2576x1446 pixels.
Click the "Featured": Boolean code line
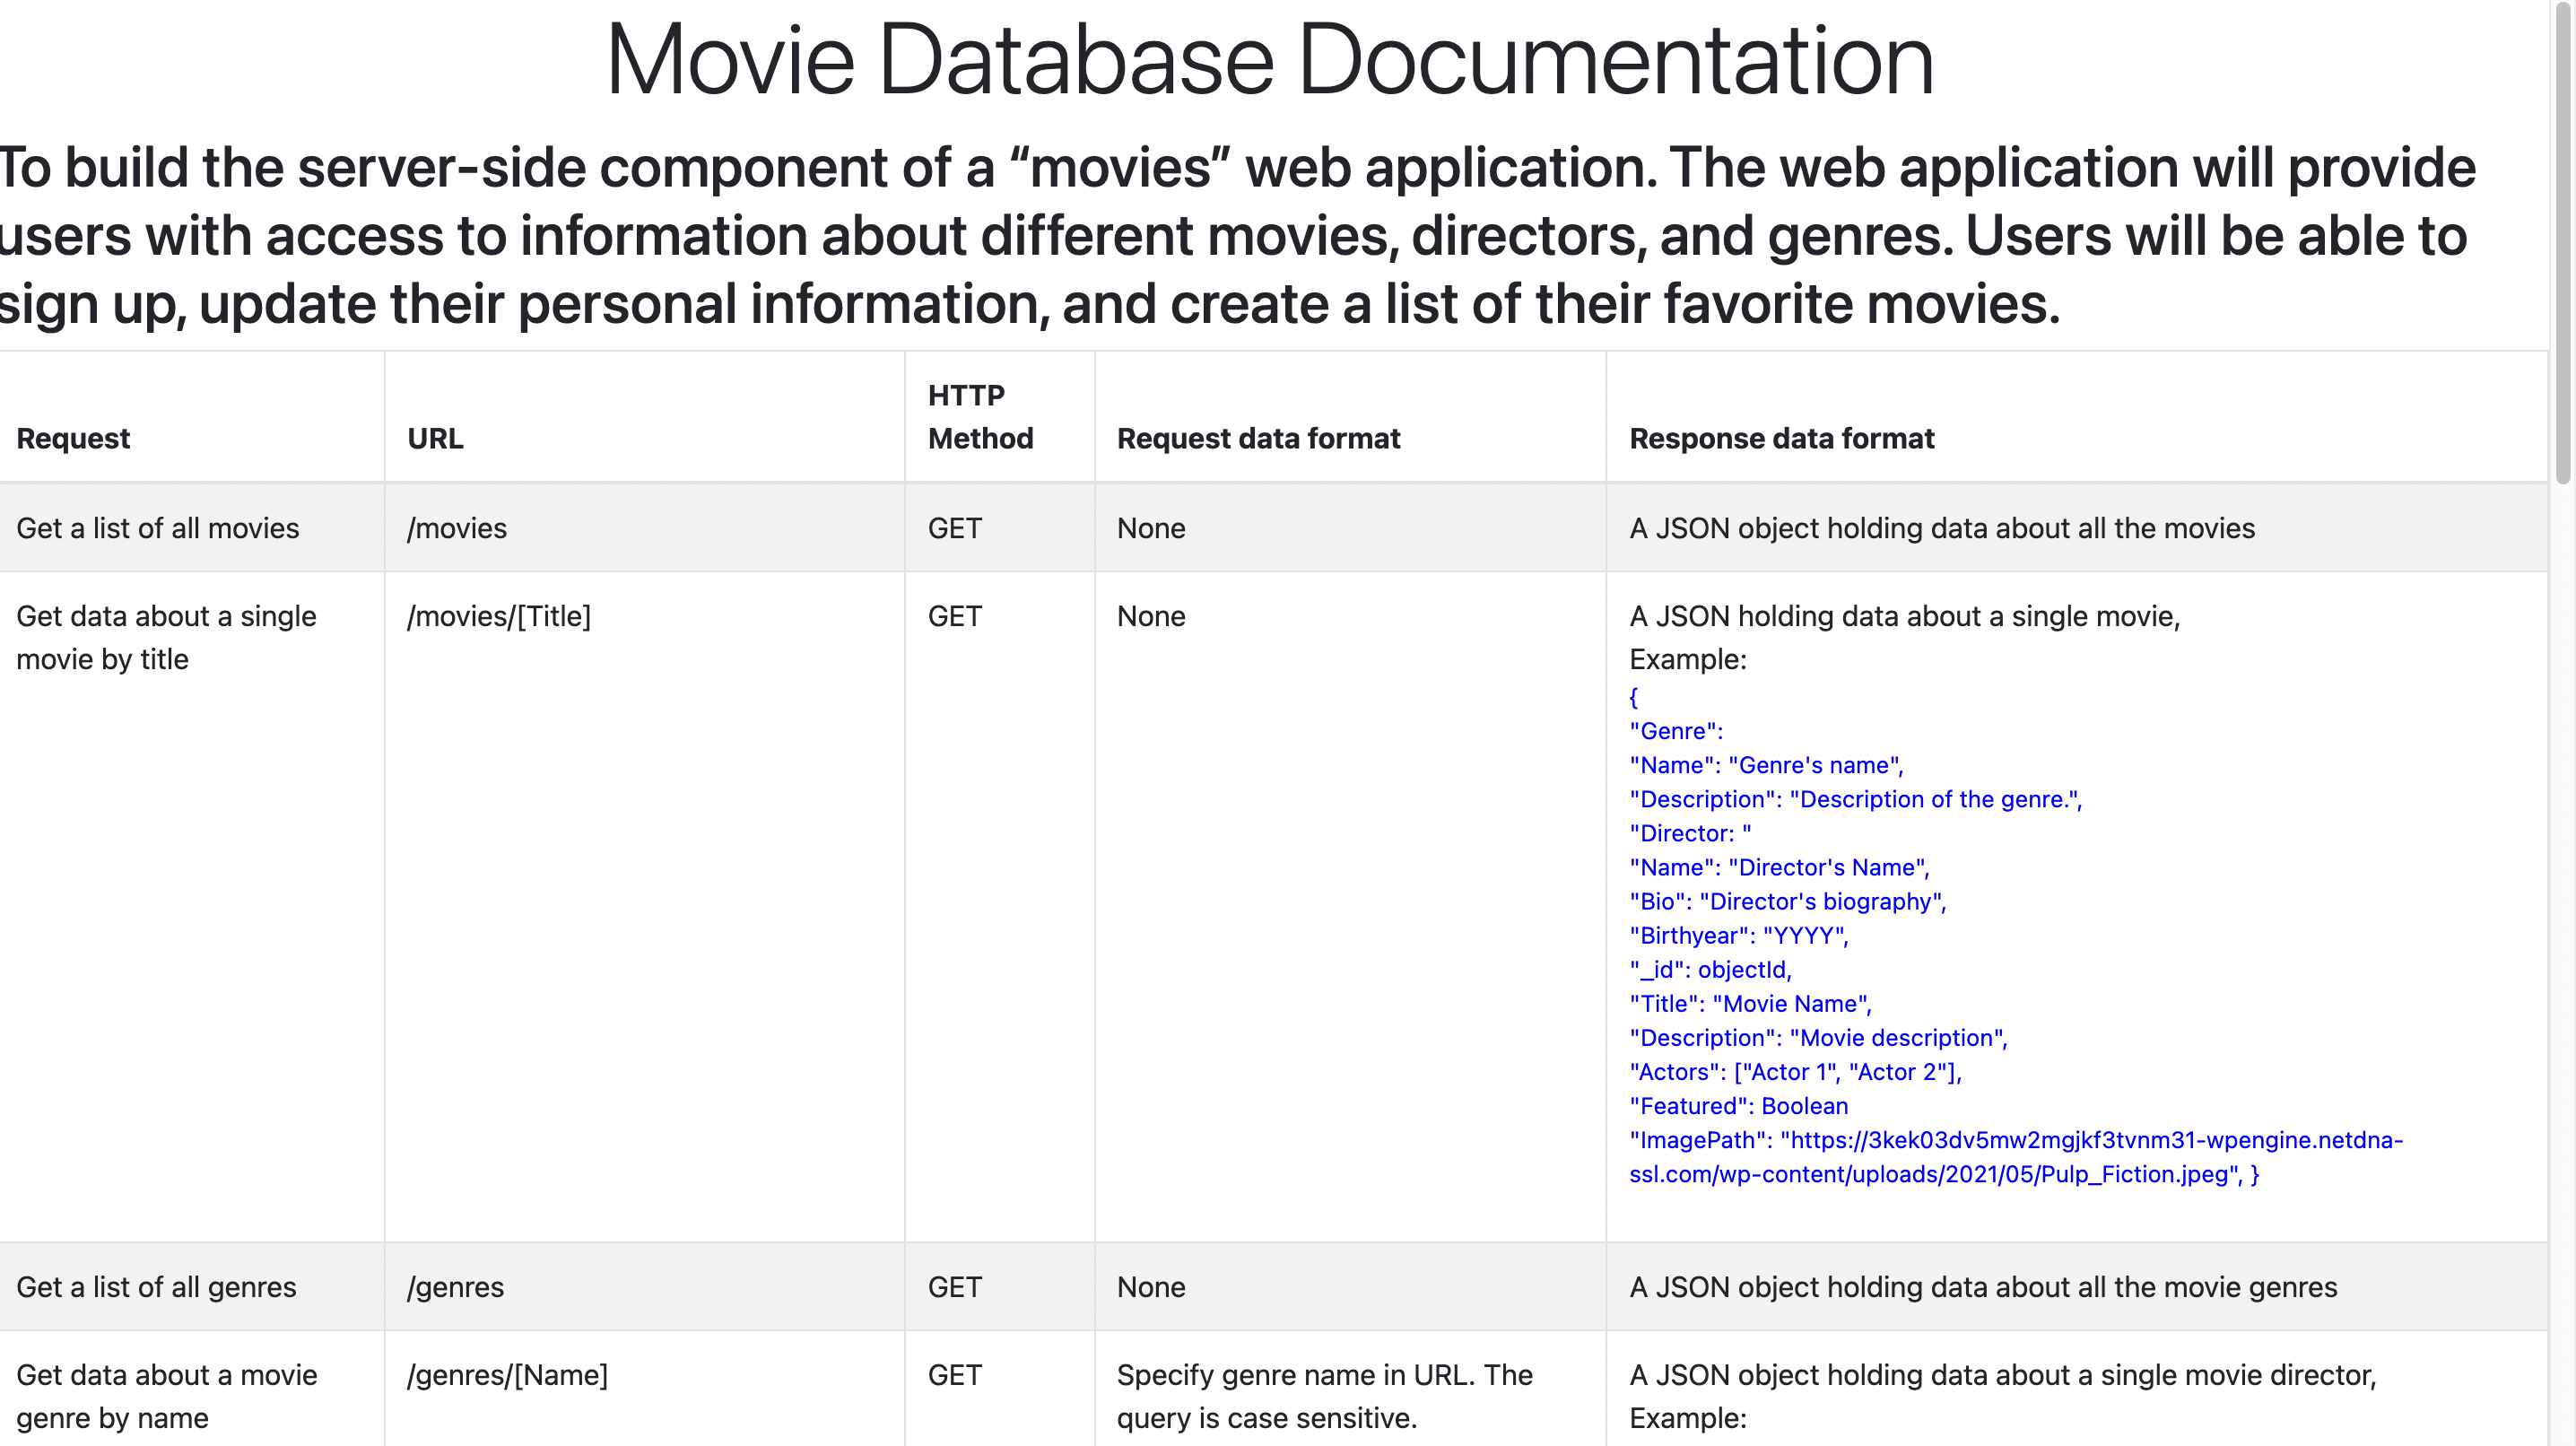tap(1738, 1106)
